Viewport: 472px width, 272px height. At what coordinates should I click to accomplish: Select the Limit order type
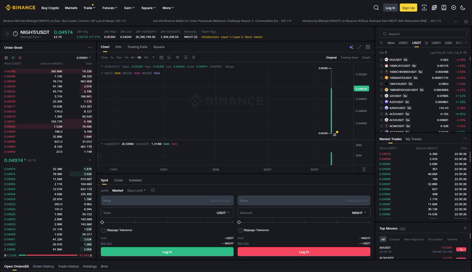(x=104, y=190)
